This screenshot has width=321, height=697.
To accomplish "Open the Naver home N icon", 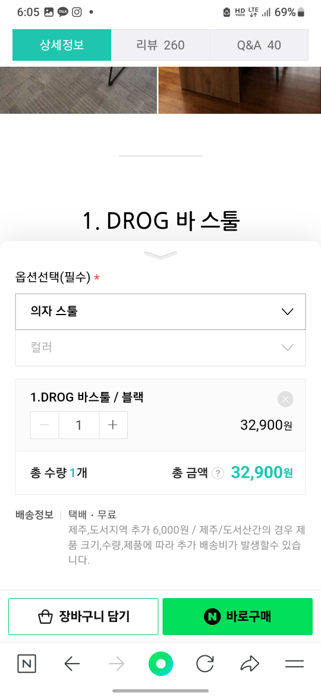I will [x=27, y=664].
